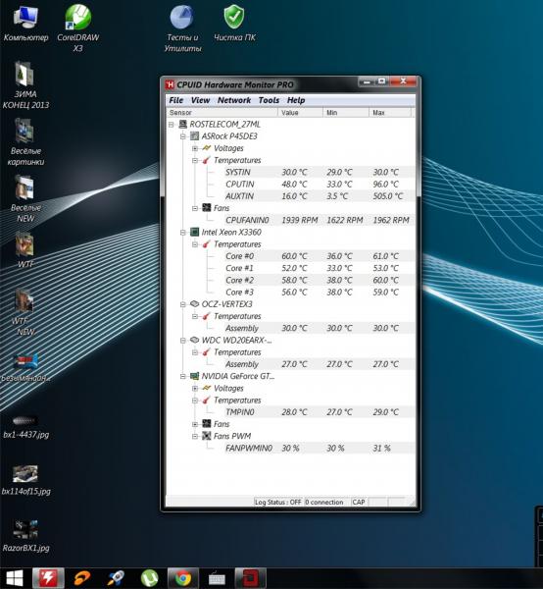Click the Max column header
The width and height of the screenshot is (543, 589).
tap(390, 112)
